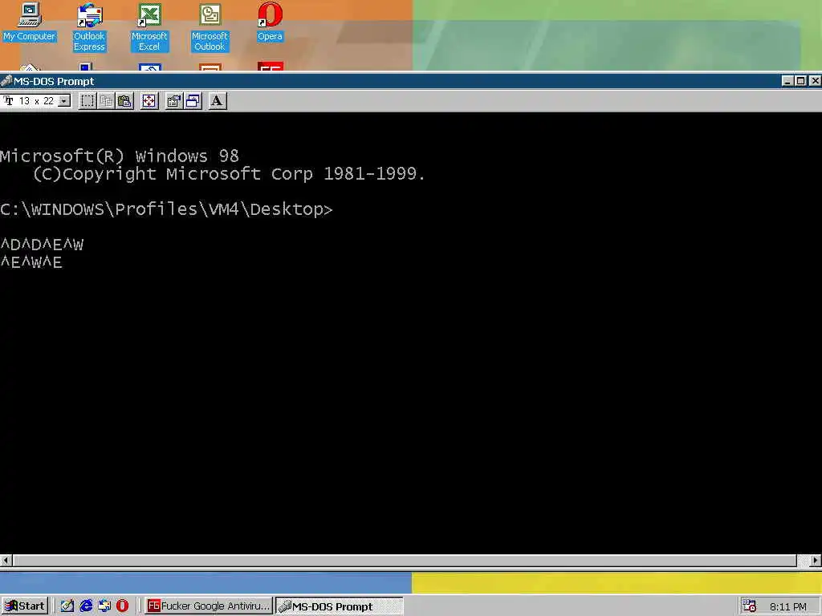822x616 pixels.
Task: Activate the Mark selection tool
Action: click(87, 100)
